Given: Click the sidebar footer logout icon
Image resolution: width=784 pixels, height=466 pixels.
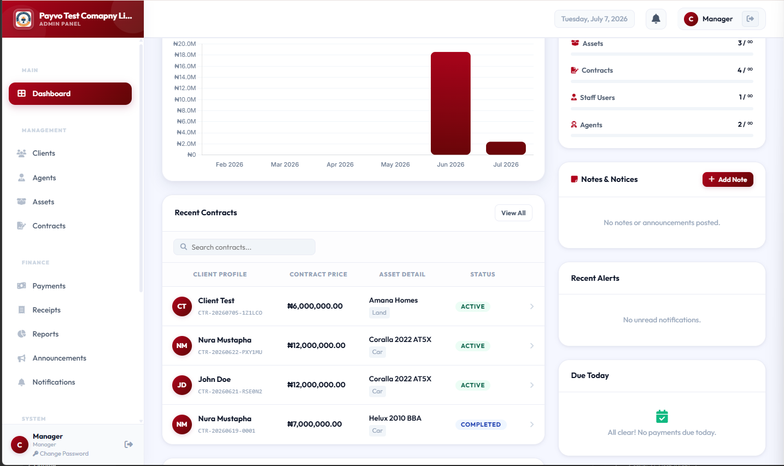Looking at the screenshot, I should [x=128, y=444].
